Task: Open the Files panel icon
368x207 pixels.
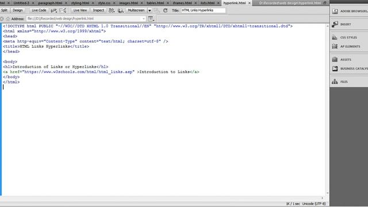Action: point(335,82)
